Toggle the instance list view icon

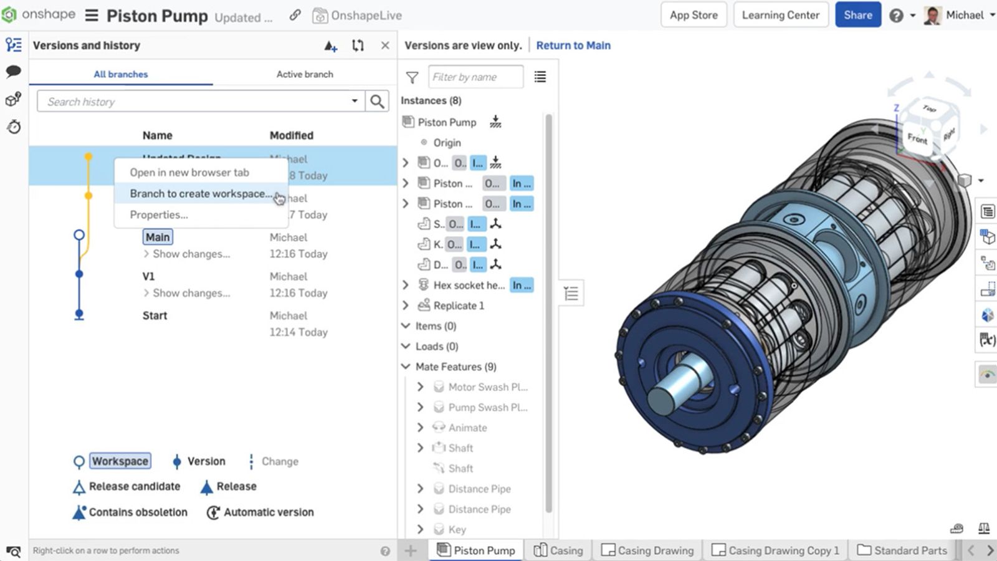[x=540, y=77]
